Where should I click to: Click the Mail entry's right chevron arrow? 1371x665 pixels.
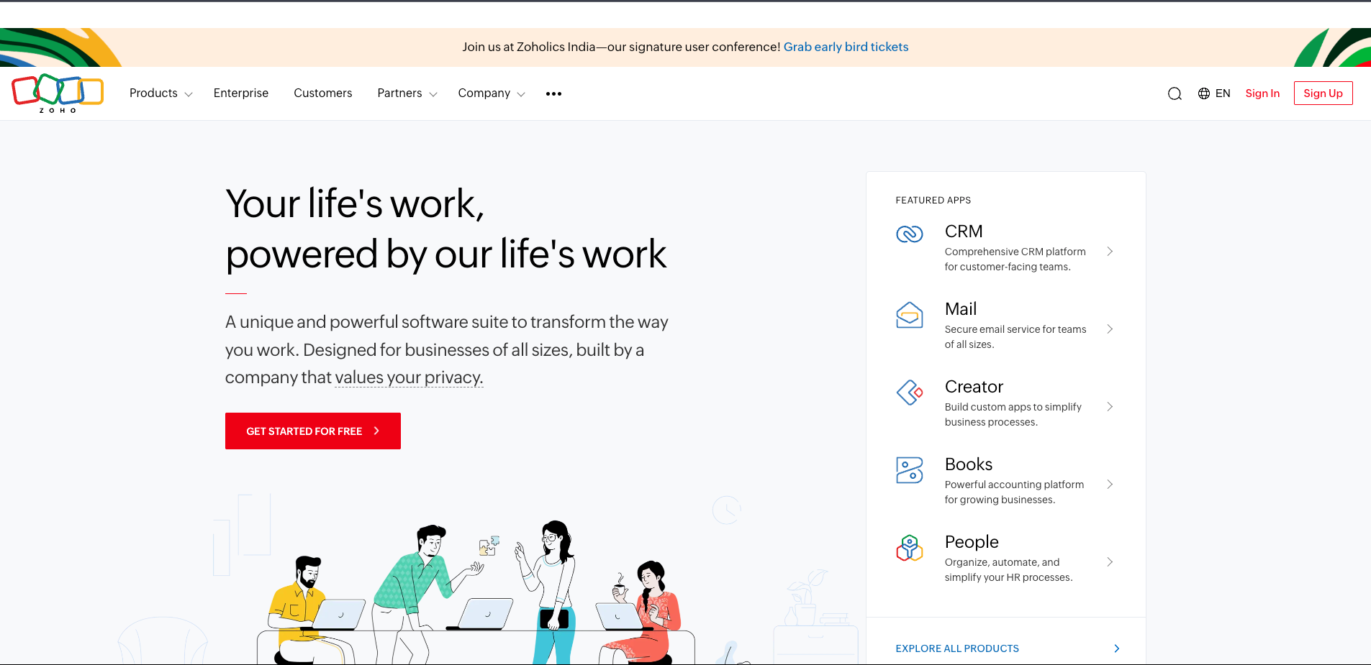(x=1110, y=329)
